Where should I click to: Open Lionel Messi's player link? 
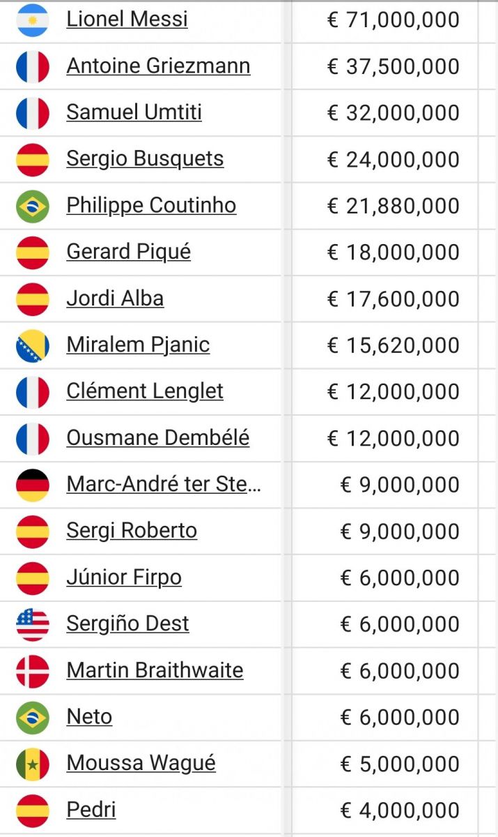(x=127, y=19)
